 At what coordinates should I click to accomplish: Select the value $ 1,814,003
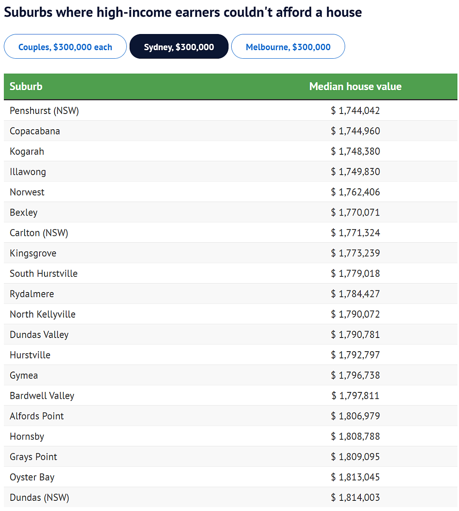tap(355, 497)
